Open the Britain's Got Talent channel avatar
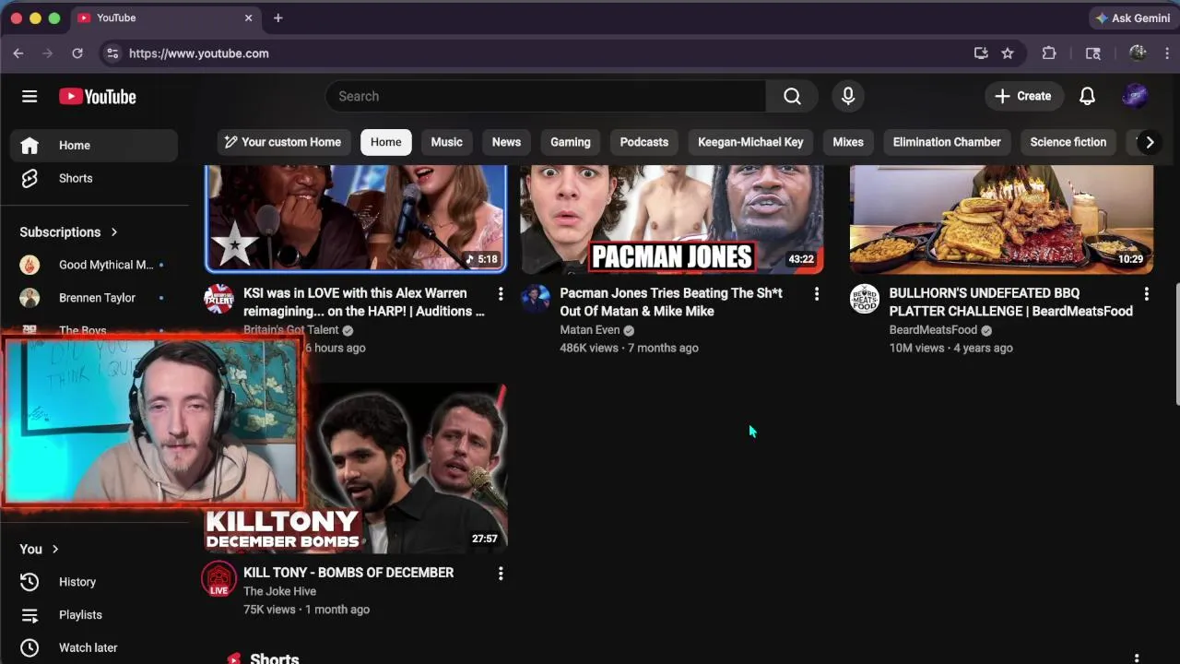 pos(219,299)
